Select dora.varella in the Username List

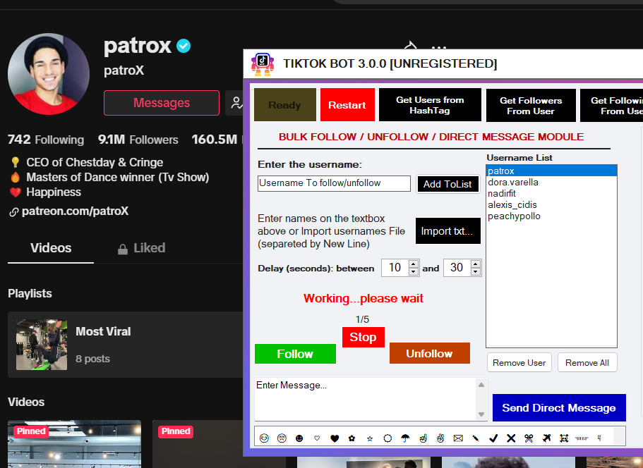(551, 183)
